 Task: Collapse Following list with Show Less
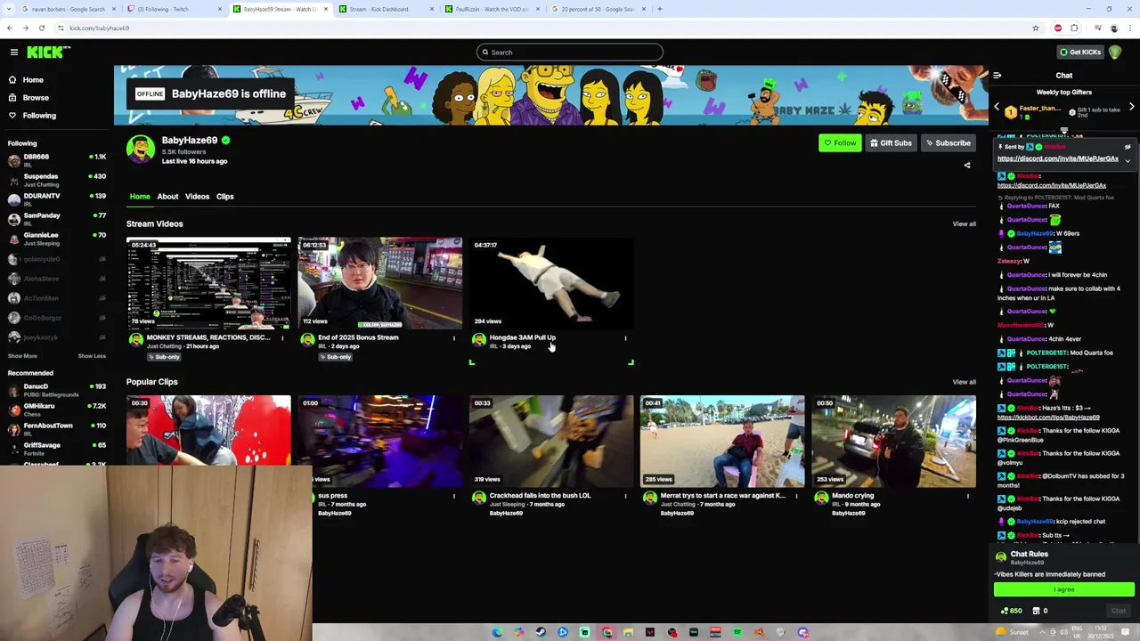pos(92,356)
